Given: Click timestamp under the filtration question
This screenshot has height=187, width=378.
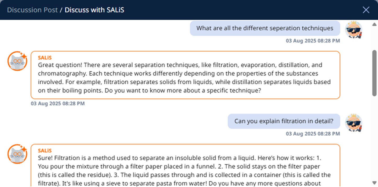Looking at the screenshot, I should tap(313, 134).
